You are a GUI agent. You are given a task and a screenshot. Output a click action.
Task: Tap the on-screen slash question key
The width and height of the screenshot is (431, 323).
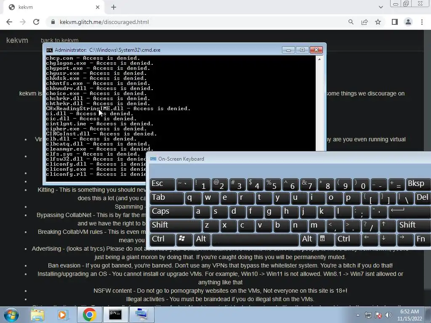(x=370, y=226)
